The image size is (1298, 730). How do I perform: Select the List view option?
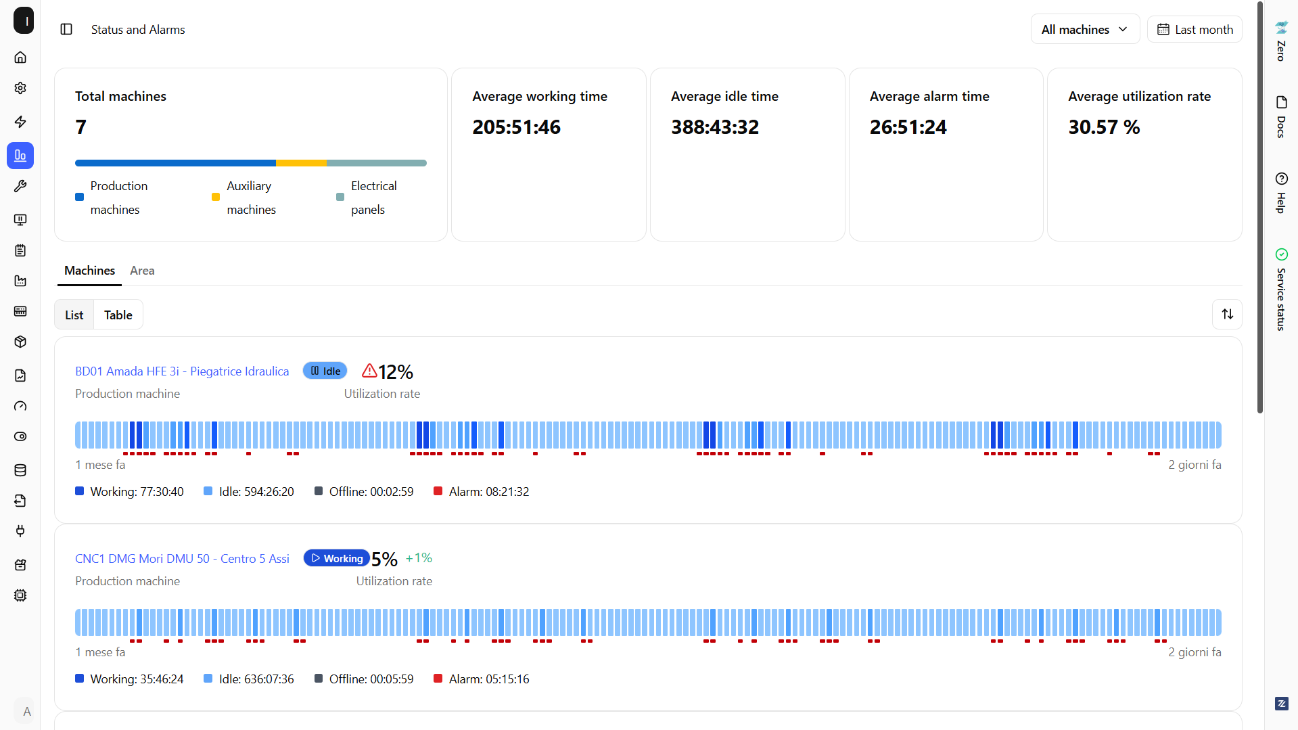(x=74, y=315)
